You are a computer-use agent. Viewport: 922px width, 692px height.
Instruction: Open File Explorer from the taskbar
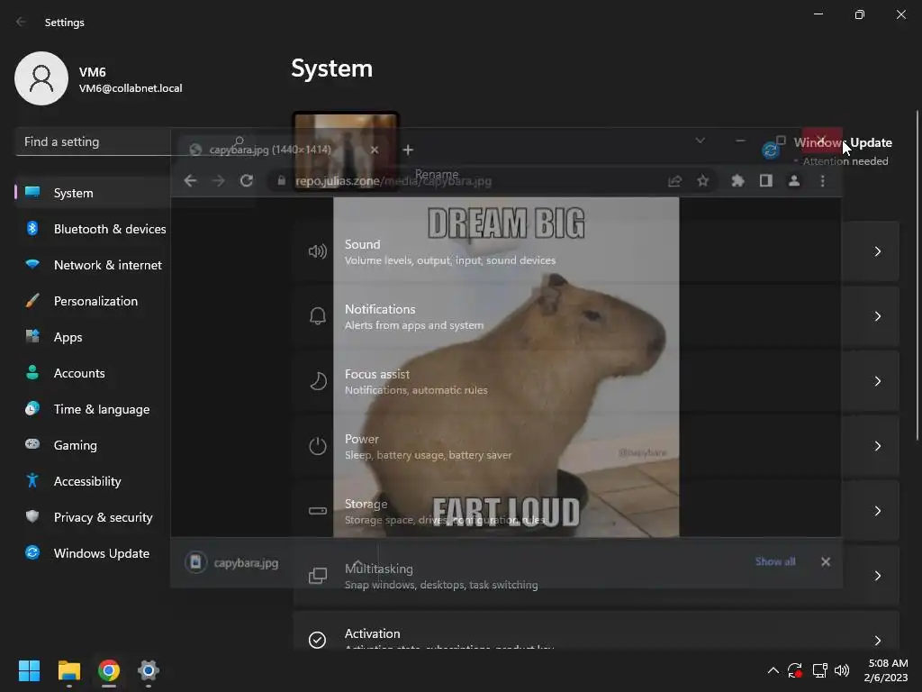point(68,670)
